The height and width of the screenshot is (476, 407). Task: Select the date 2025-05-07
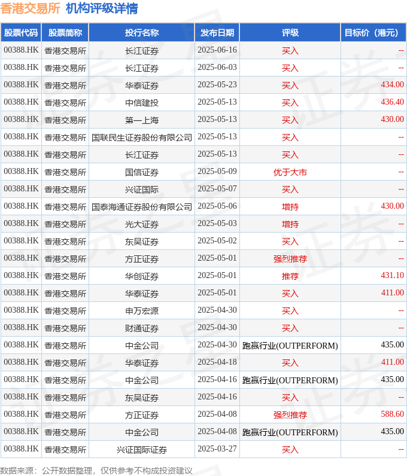(217, 188)
